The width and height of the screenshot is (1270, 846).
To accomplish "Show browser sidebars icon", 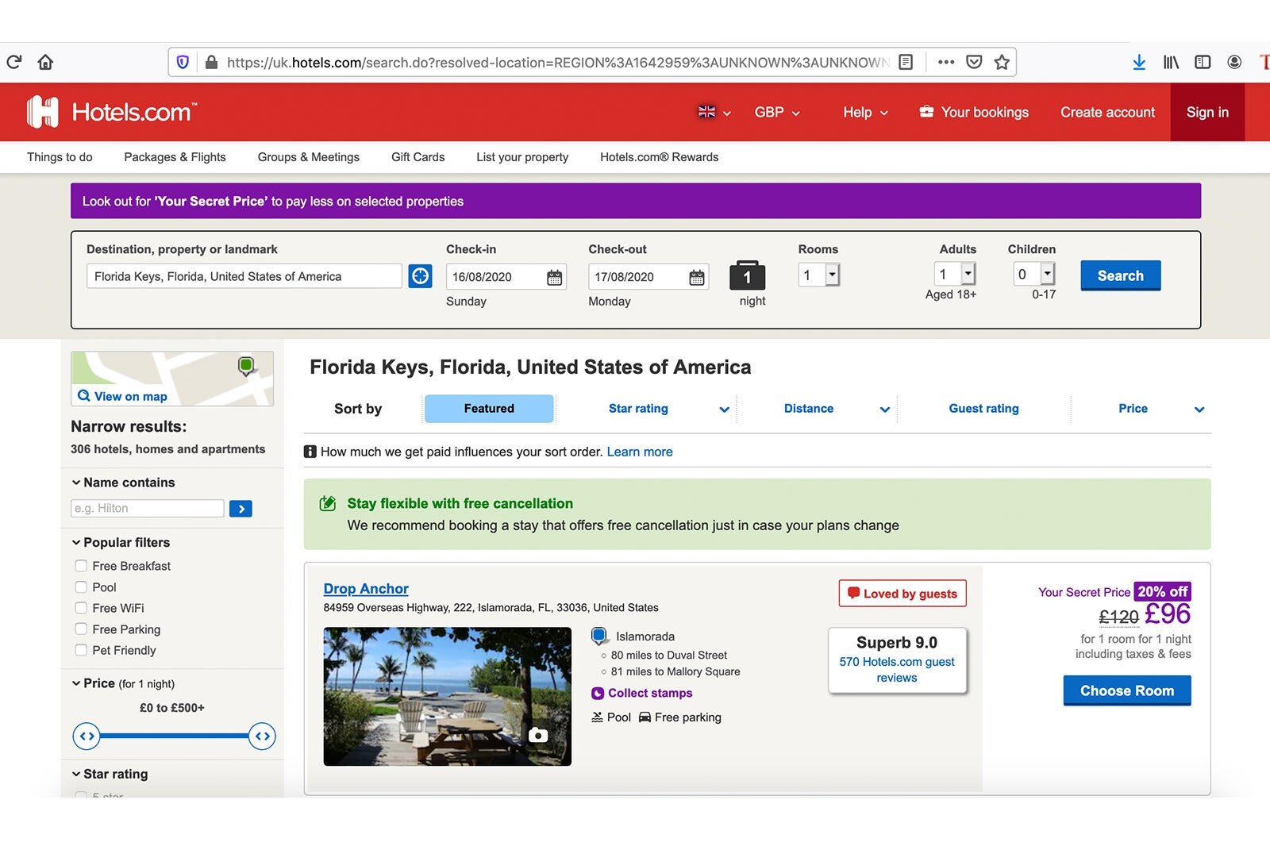I will pos(1203,62).
